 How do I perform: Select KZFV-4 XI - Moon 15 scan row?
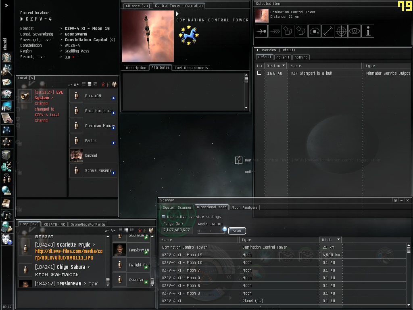283,255
